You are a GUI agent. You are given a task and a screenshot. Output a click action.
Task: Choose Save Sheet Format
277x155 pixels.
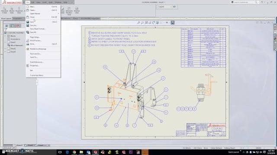(37, 29)
